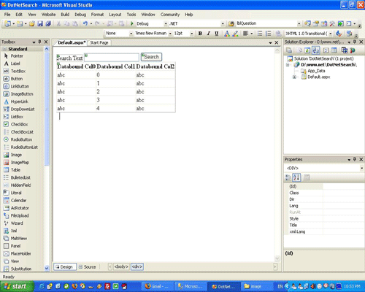Viewport: 365px width, 292px height.
Task: Switch to the Start Page tab
Action: click(x=99, y=43)
